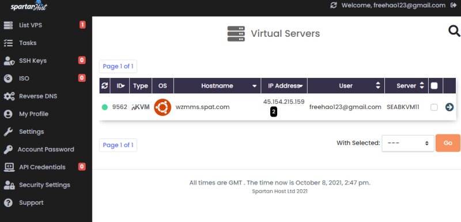Screen dimensions: 461x222
Task: Open Support in sidebar
Action: point(31,202)
